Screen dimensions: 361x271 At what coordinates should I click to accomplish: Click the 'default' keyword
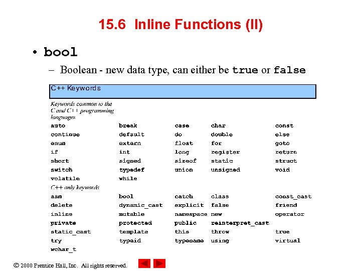132,134
